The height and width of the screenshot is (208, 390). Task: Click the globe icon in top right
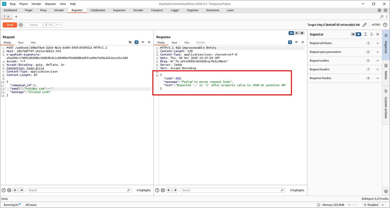pos(379,10)
